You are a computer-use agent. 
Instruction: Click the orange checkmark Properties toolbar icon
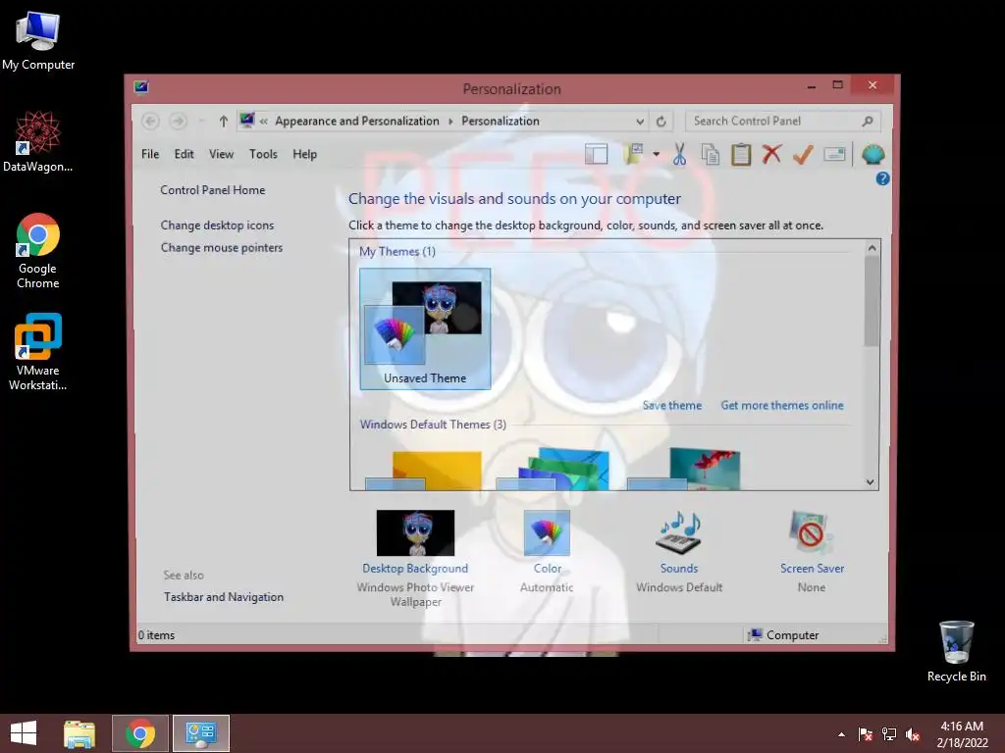pyautogui.click(x=803, y=154)
